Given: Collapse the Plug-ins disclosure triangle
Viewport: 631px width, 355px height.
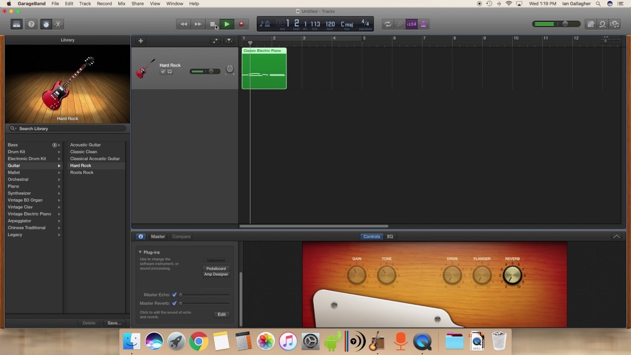Looking at the screenshot, I should click(140, 252).
